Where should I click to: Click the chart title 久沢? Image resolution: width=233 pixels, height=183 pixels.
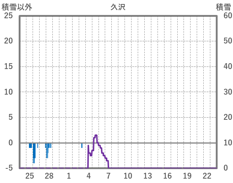point(118,7)
